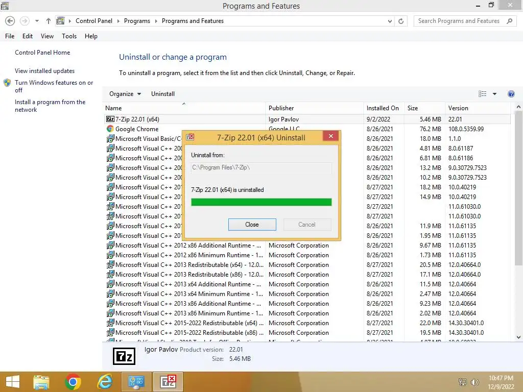This screenshot has width=523, height=392.
Task: Go to Control Panel Home
Action: [x=42, y=53]
